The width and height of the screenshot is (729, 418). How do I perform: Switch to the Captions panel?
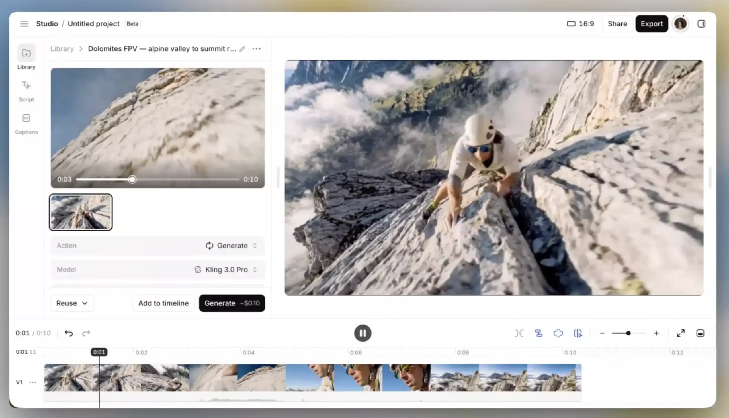[26, 124]
